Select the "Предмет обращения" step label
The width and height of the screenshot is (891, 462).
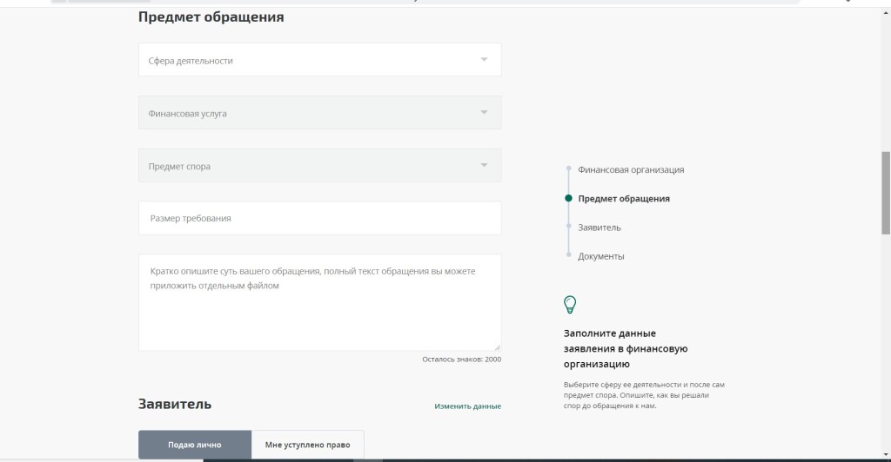click(x=624, y=199)
